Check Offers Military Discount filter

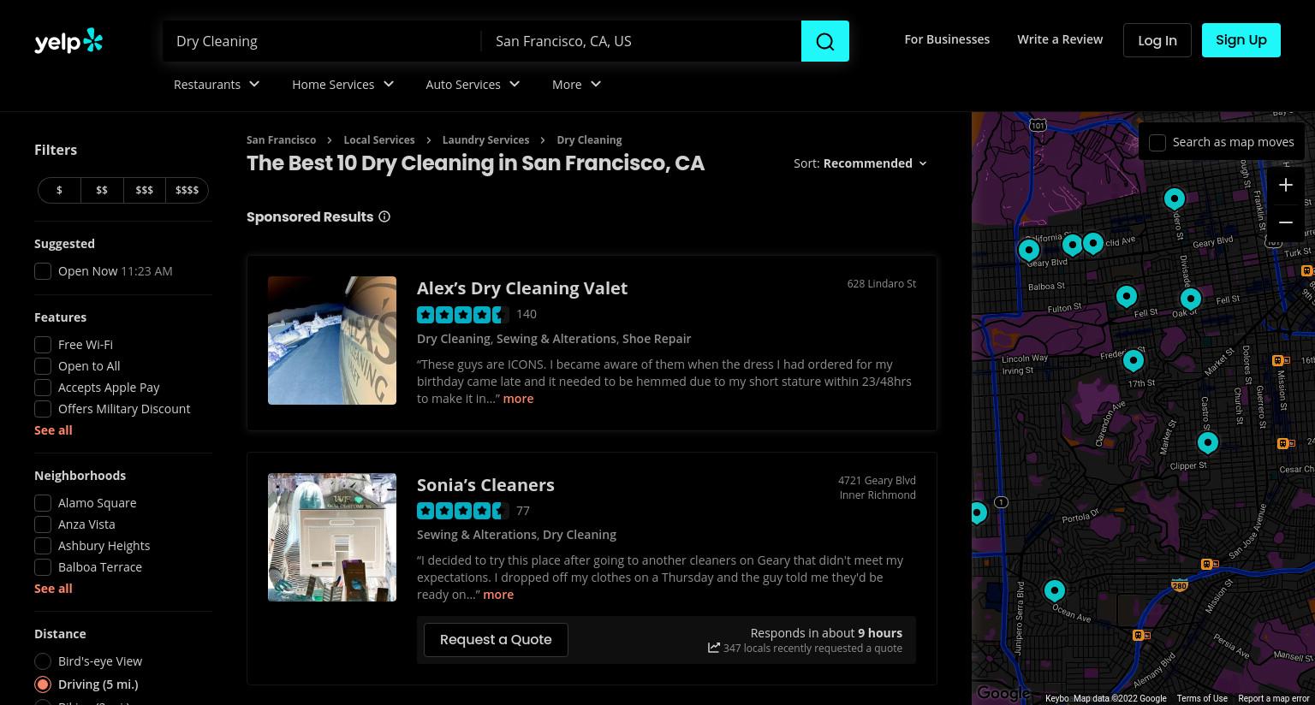click(x=43, y=409)
